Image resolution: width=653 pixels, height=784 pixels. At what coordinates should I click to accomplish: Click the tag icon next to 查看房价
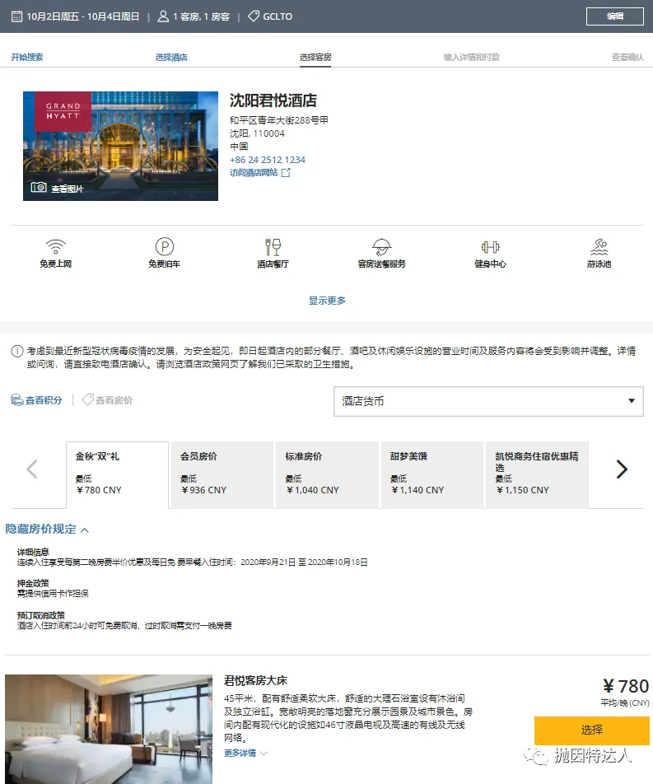(87, 399)
